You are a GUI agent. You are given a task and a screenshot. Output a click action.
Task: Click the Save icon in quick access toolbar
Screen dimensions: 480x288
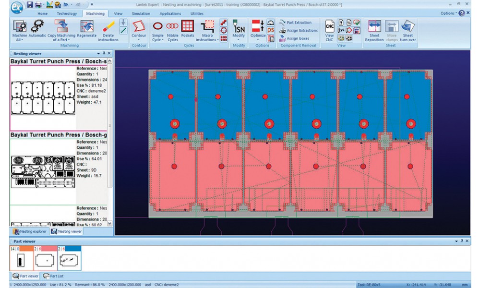click(30, 5)
